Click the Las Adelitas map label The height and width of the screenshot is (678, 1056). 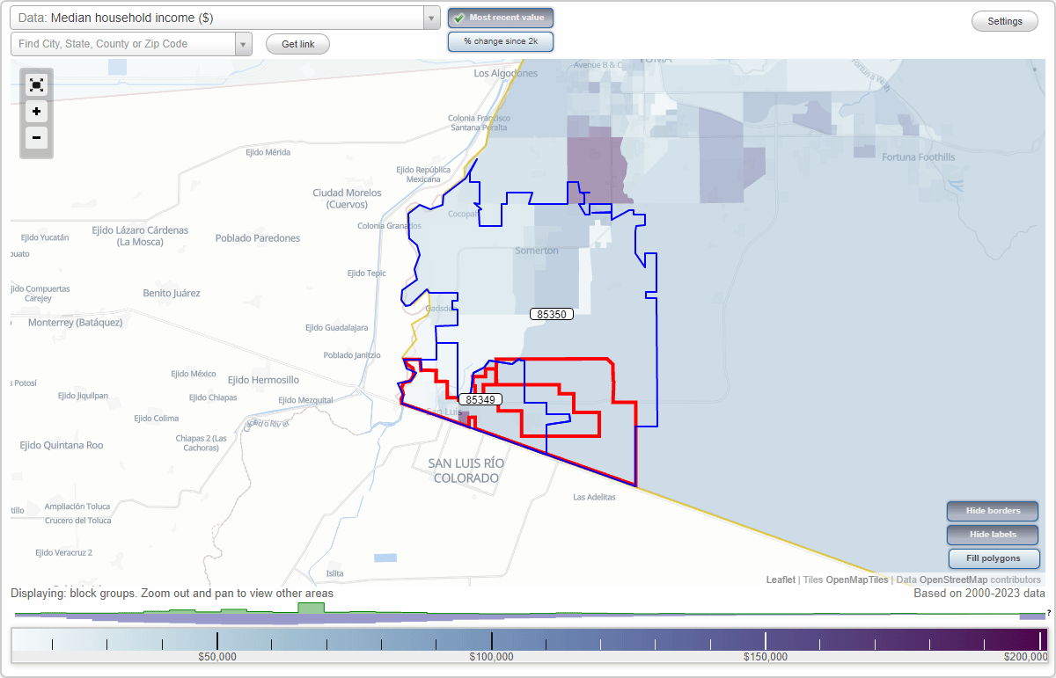pos(594,497)
